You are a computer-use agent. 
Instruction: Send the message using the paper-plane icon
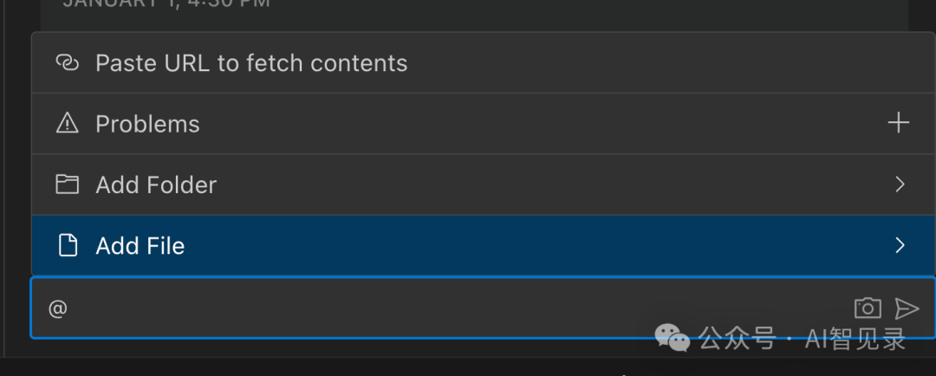point(907,308)
